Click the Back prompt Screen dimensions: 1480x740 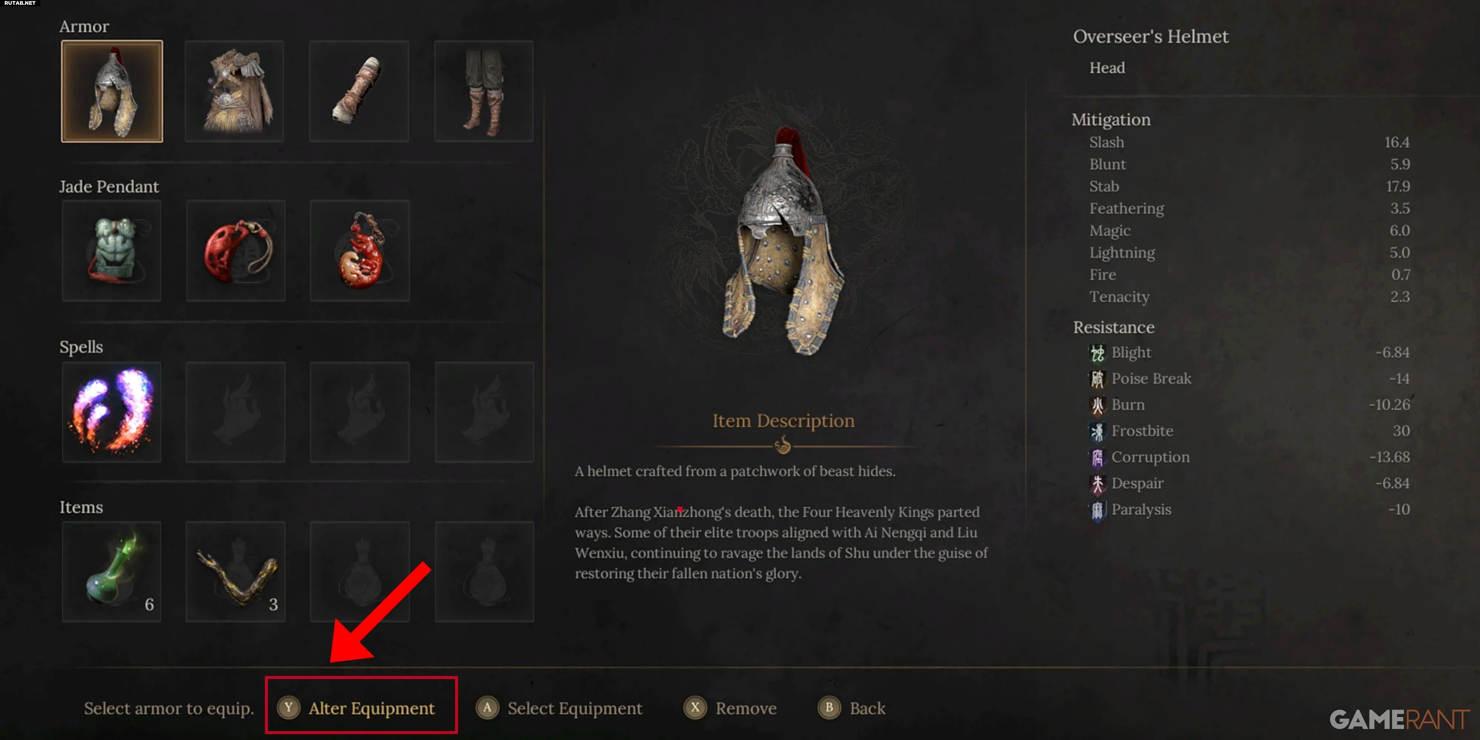(851, 709)
